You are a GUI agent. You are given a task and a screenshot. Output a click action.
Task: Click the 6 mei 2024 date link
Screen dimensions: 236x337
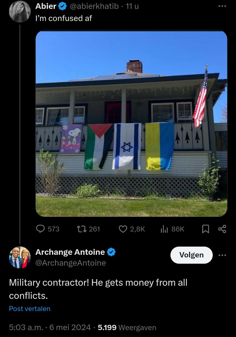coord(70,327)
